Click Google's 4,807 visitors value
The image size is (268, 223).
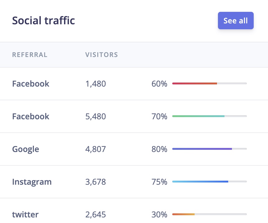[95, 149]
